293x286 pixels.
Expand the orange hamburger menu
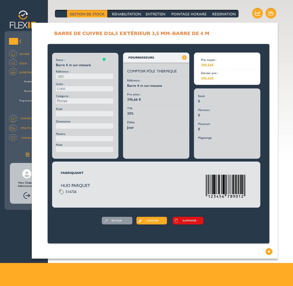click(27, 155)
